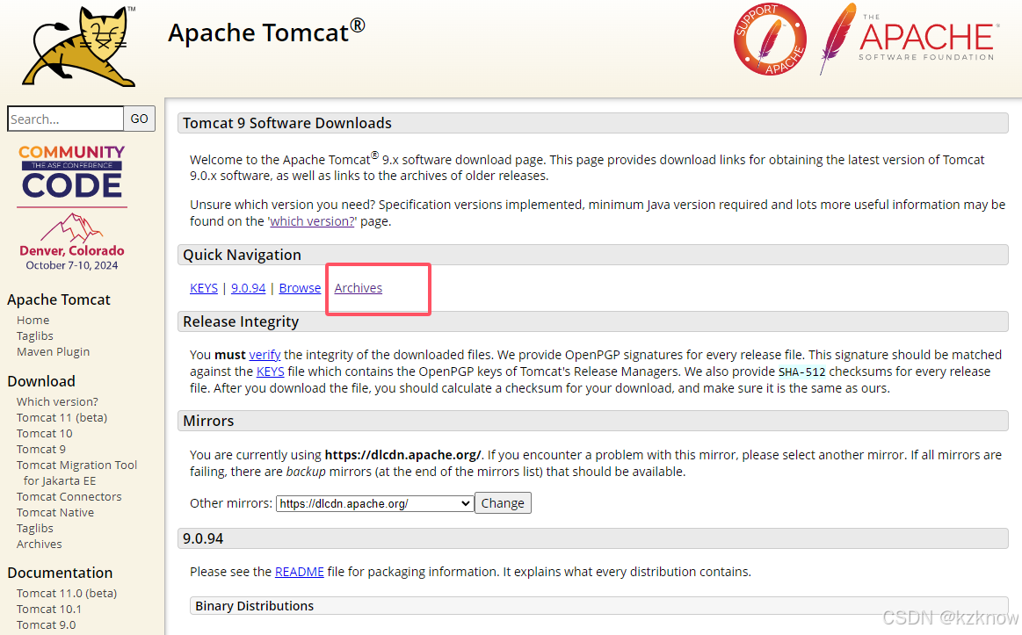Click the Support Apache round badge

[770, 39]
